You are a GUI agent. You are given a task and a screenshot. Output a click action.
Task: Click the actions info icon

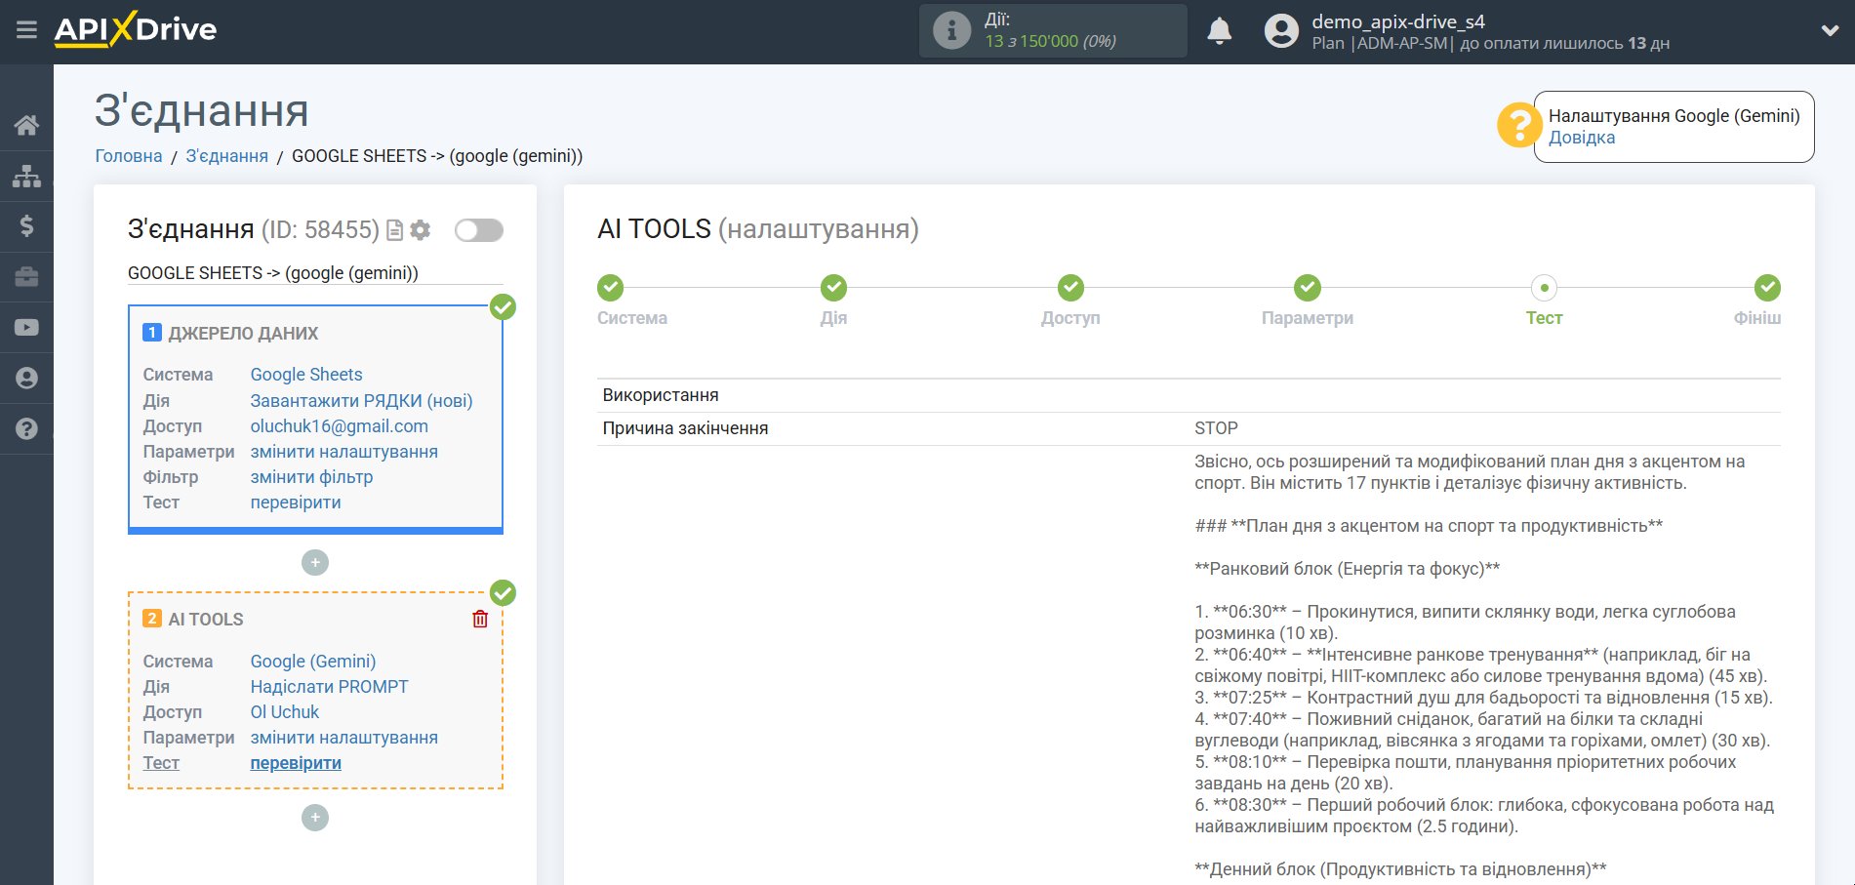point(951,31)
